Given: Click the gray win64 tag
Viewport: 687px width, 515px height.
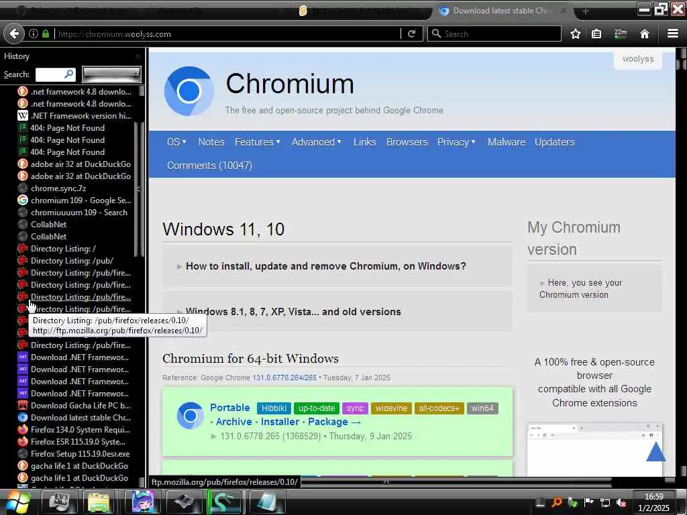Looking at the screenshot, I should (x=482, y=408).
